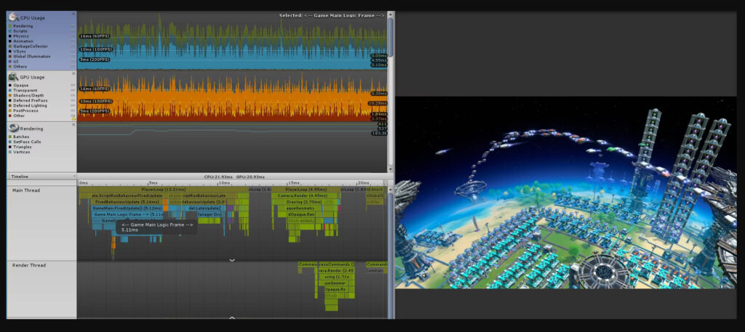This screenshot has width=745, height=332.
Task: Click the 10ms (100FPS) label in GPU chart
Action: (95, 101)
